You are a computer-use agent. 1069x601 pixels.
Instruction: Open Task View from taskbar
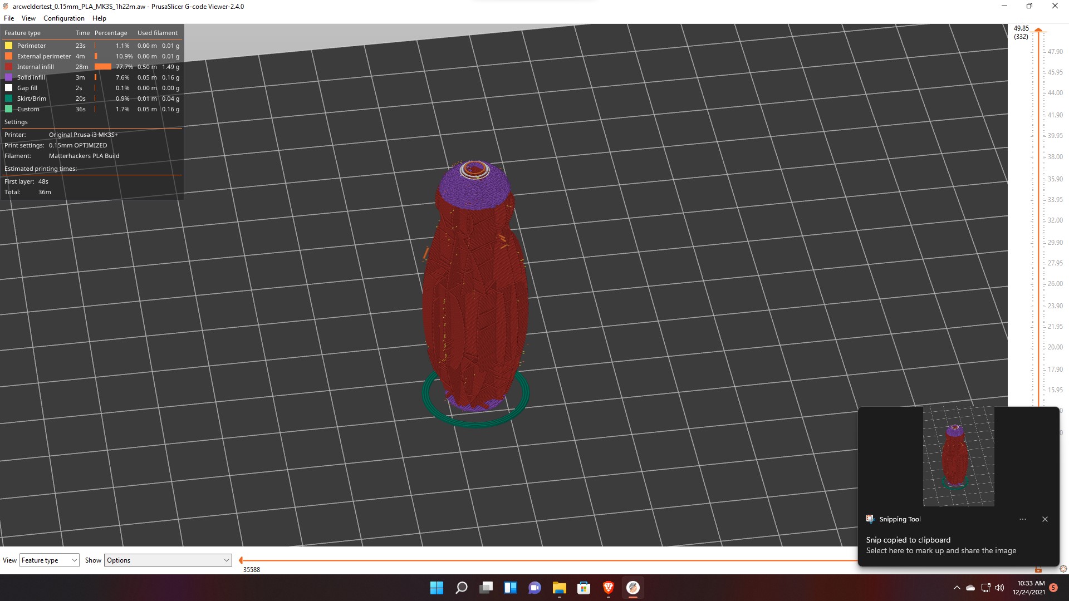(486, 588)
